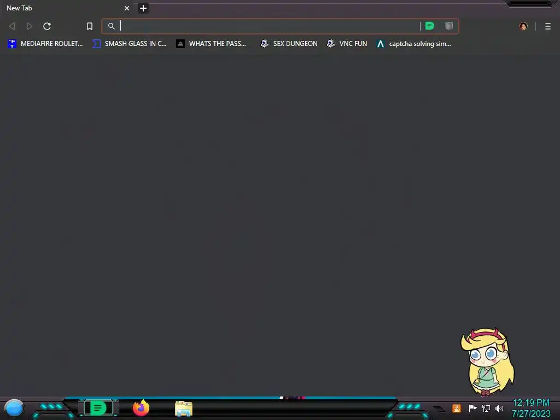Open WHATS THE PASS... bookmark
Screen dimensions: 560x420
(x=211, y=44)
